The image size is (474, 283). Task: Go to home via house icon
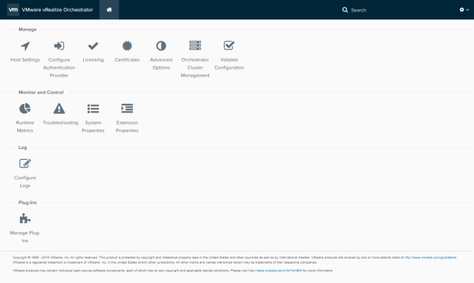point(109,9)
